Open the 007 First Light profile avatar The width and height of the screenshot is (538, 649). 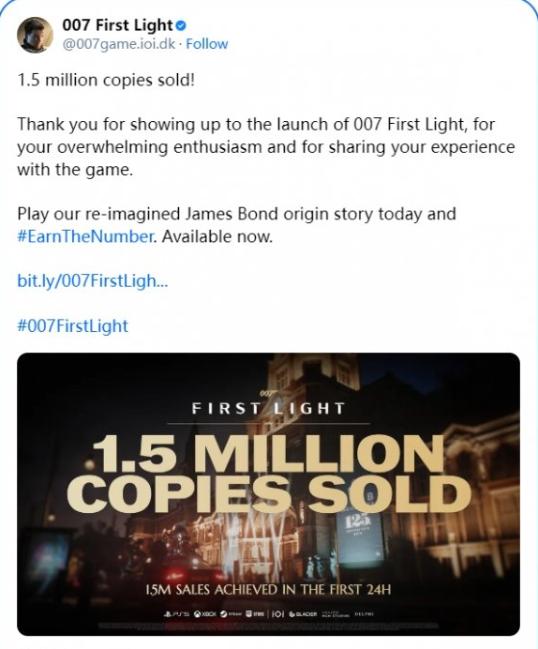pyautogui.click(x=35, y=35)
